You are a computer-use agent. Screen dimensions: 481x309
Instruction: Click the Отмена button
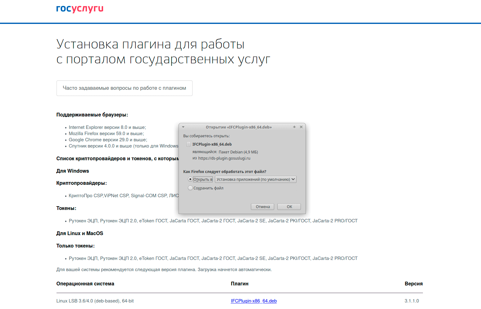click(263, 207)
